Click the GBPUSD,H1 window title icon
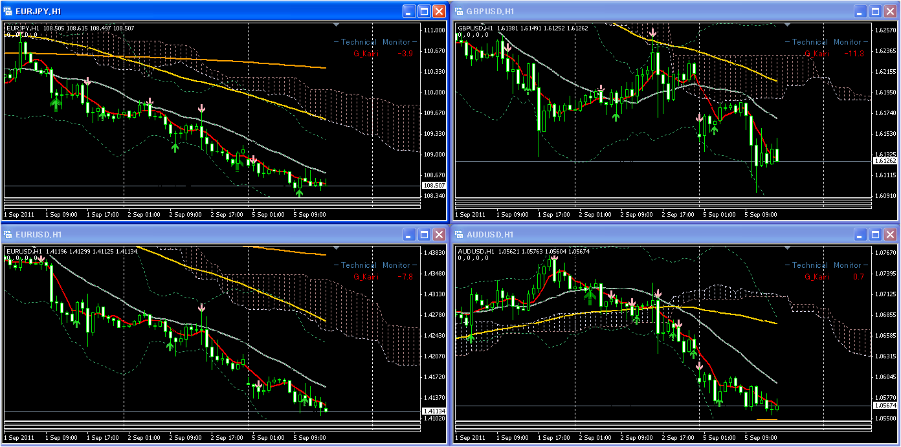The width and height of the screenshot is (901, 447). (458, 11)
